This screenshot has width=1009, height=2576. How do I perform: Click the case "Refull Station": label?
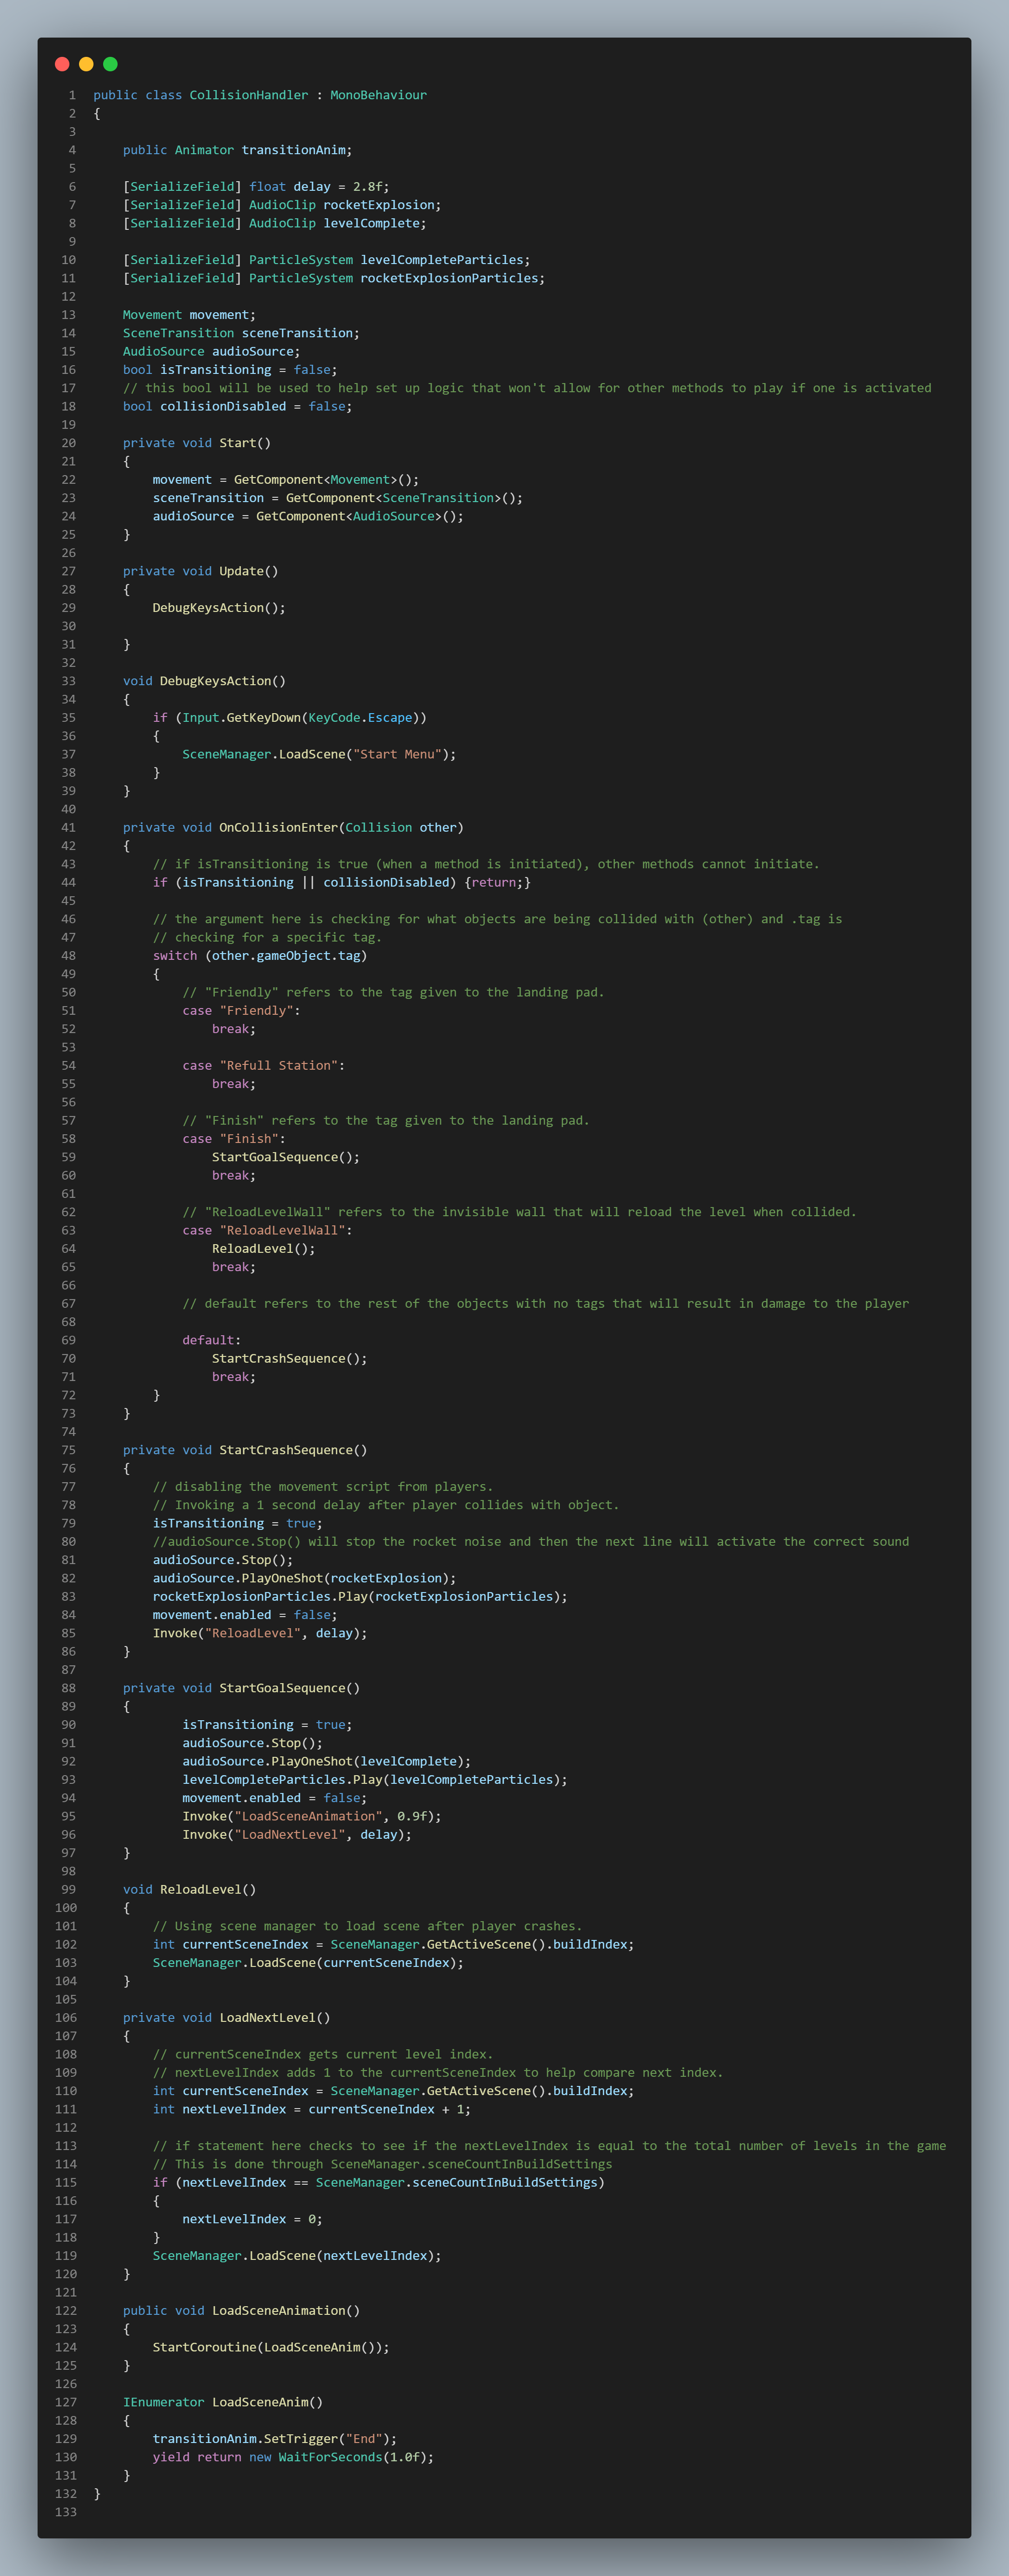[264, 1066]
